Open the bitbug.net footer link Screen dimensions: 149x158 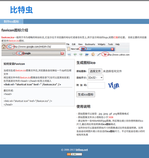point(82,150)
